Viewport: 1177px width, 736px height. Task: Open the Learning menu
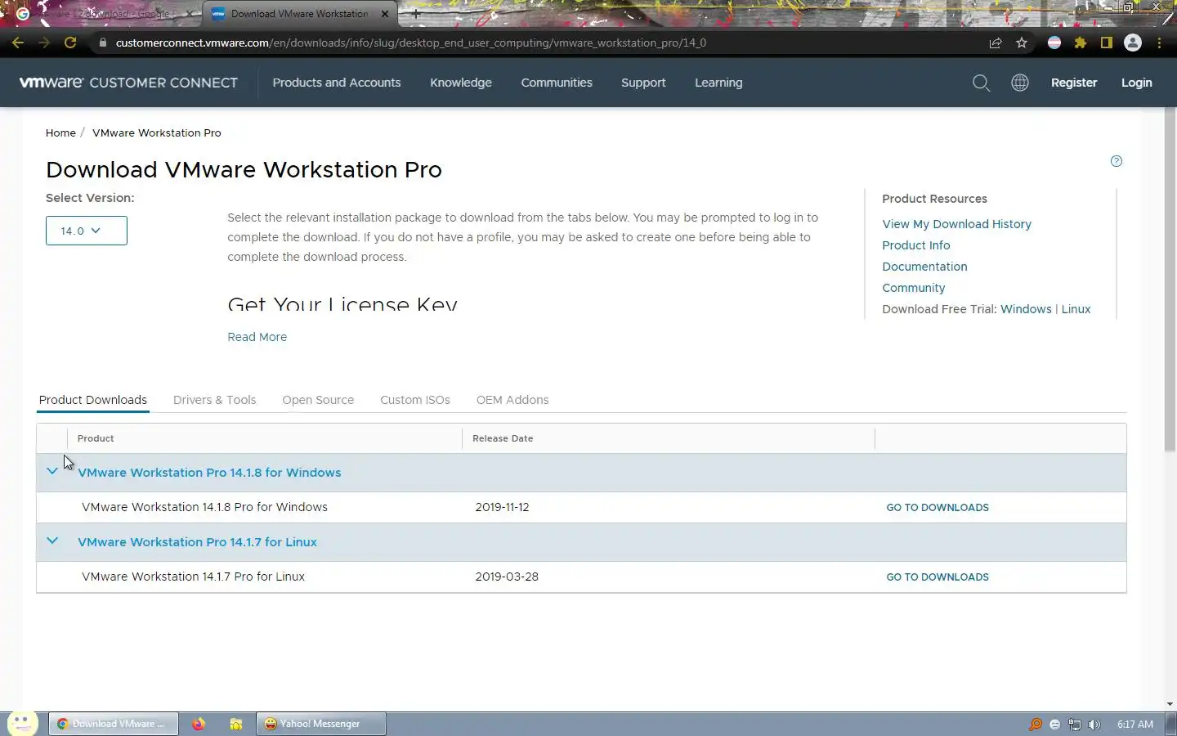coord(718,83)
